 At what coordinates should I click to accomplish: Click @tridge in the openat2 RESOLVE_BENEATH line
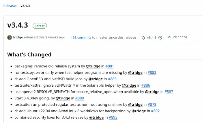152,92
